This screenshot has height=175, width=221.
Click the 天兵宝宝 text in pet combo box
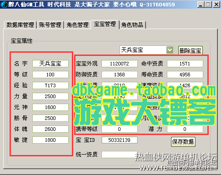coord(132,50)
